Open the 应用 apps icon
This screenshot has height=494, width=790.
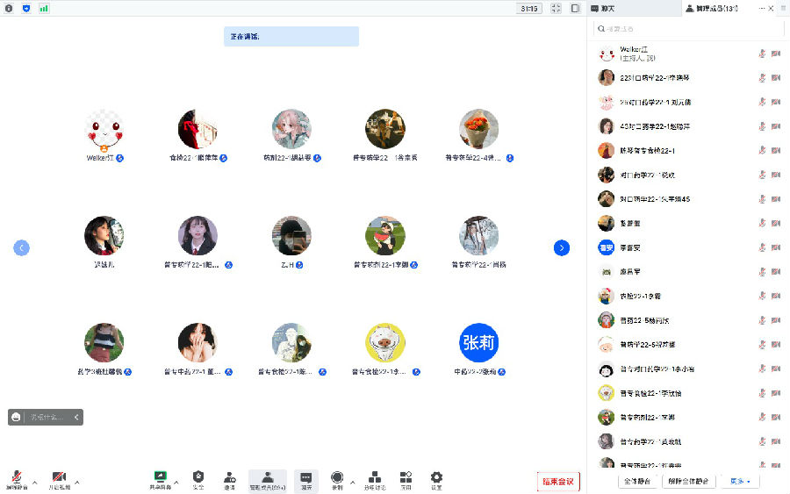[406, 478]
